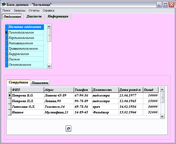Click the app icon in the title bar

point(4,5)
